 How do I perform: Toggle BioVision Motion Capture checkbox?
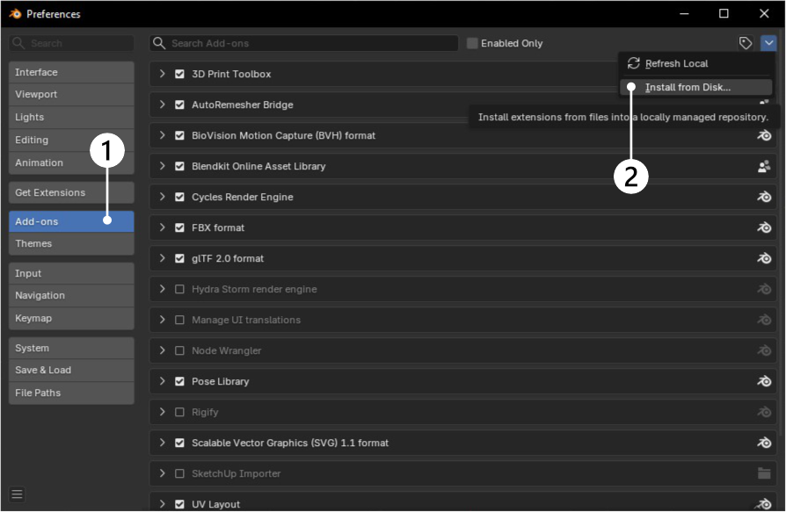pos(179,135)
